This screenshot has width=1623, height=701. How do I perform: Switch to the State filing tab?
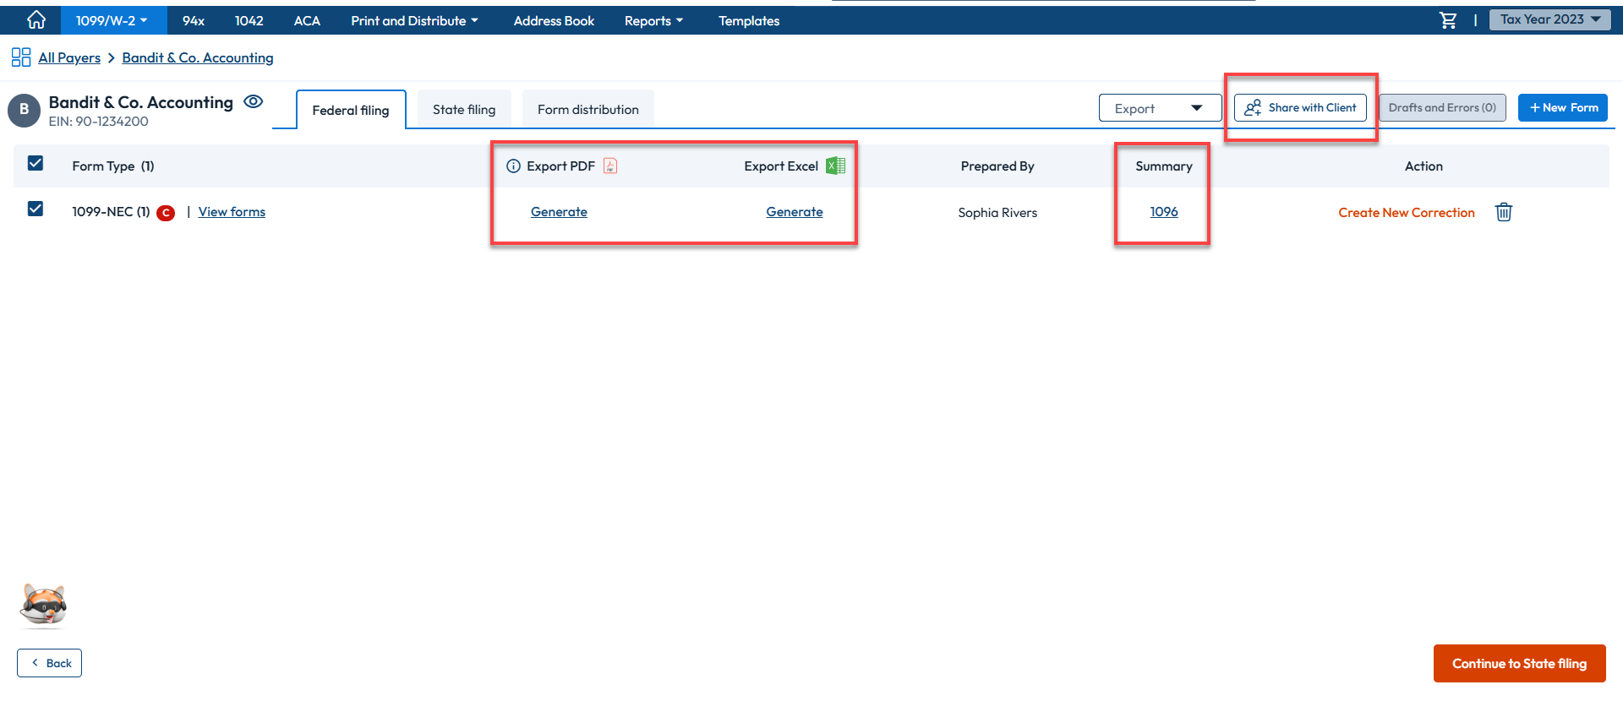pyautogui.click(x=464, y=109)
